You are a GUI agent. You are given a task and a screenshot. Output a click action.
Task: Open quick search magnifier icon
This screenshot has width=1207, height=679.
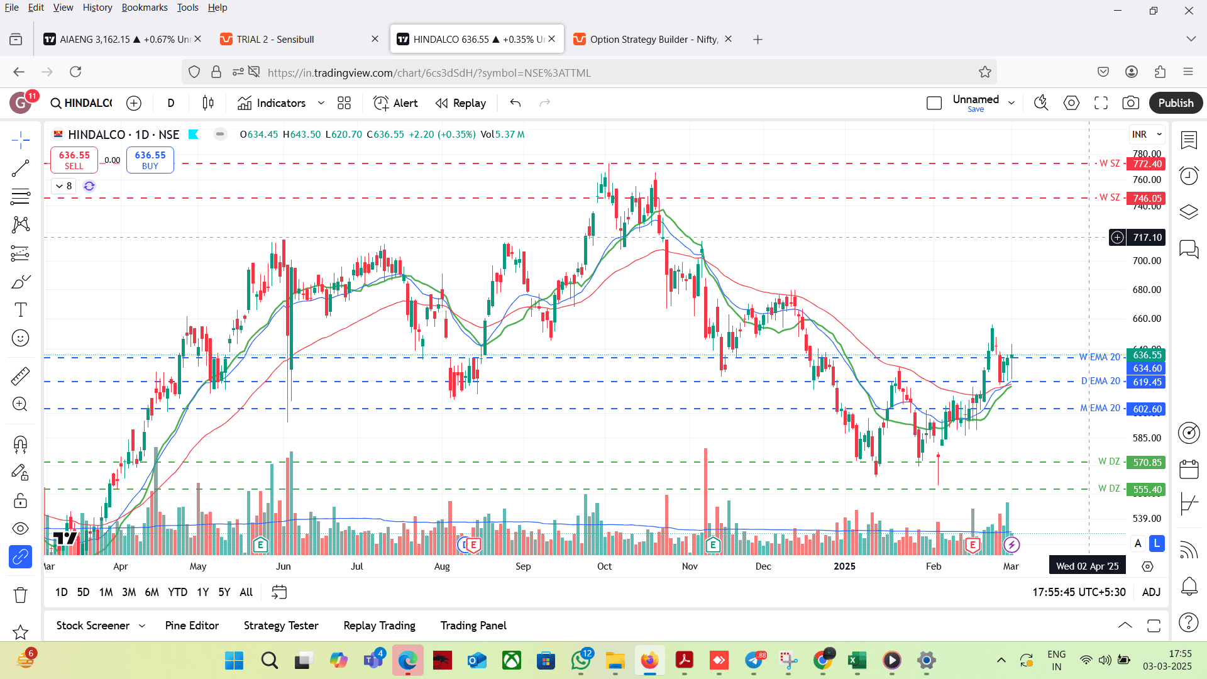[x=1042, y=103]
